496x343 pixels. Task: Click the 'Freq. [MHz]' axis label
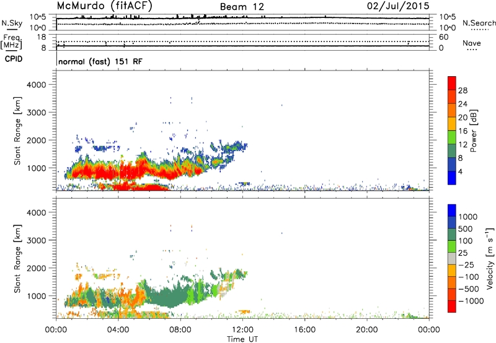(11, 41)
